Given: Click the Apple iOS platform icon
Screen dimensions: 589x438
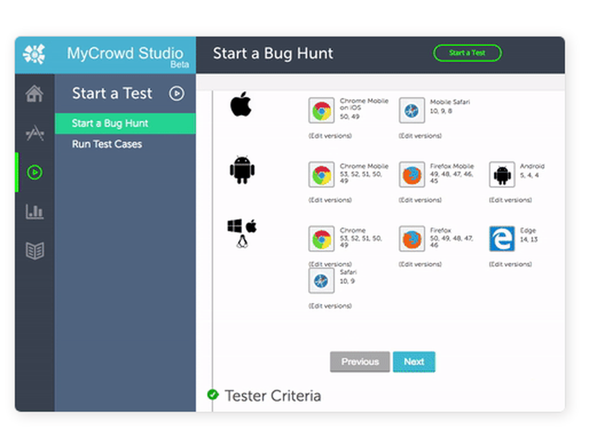Looking at the screenshot, I should (241, 104).
